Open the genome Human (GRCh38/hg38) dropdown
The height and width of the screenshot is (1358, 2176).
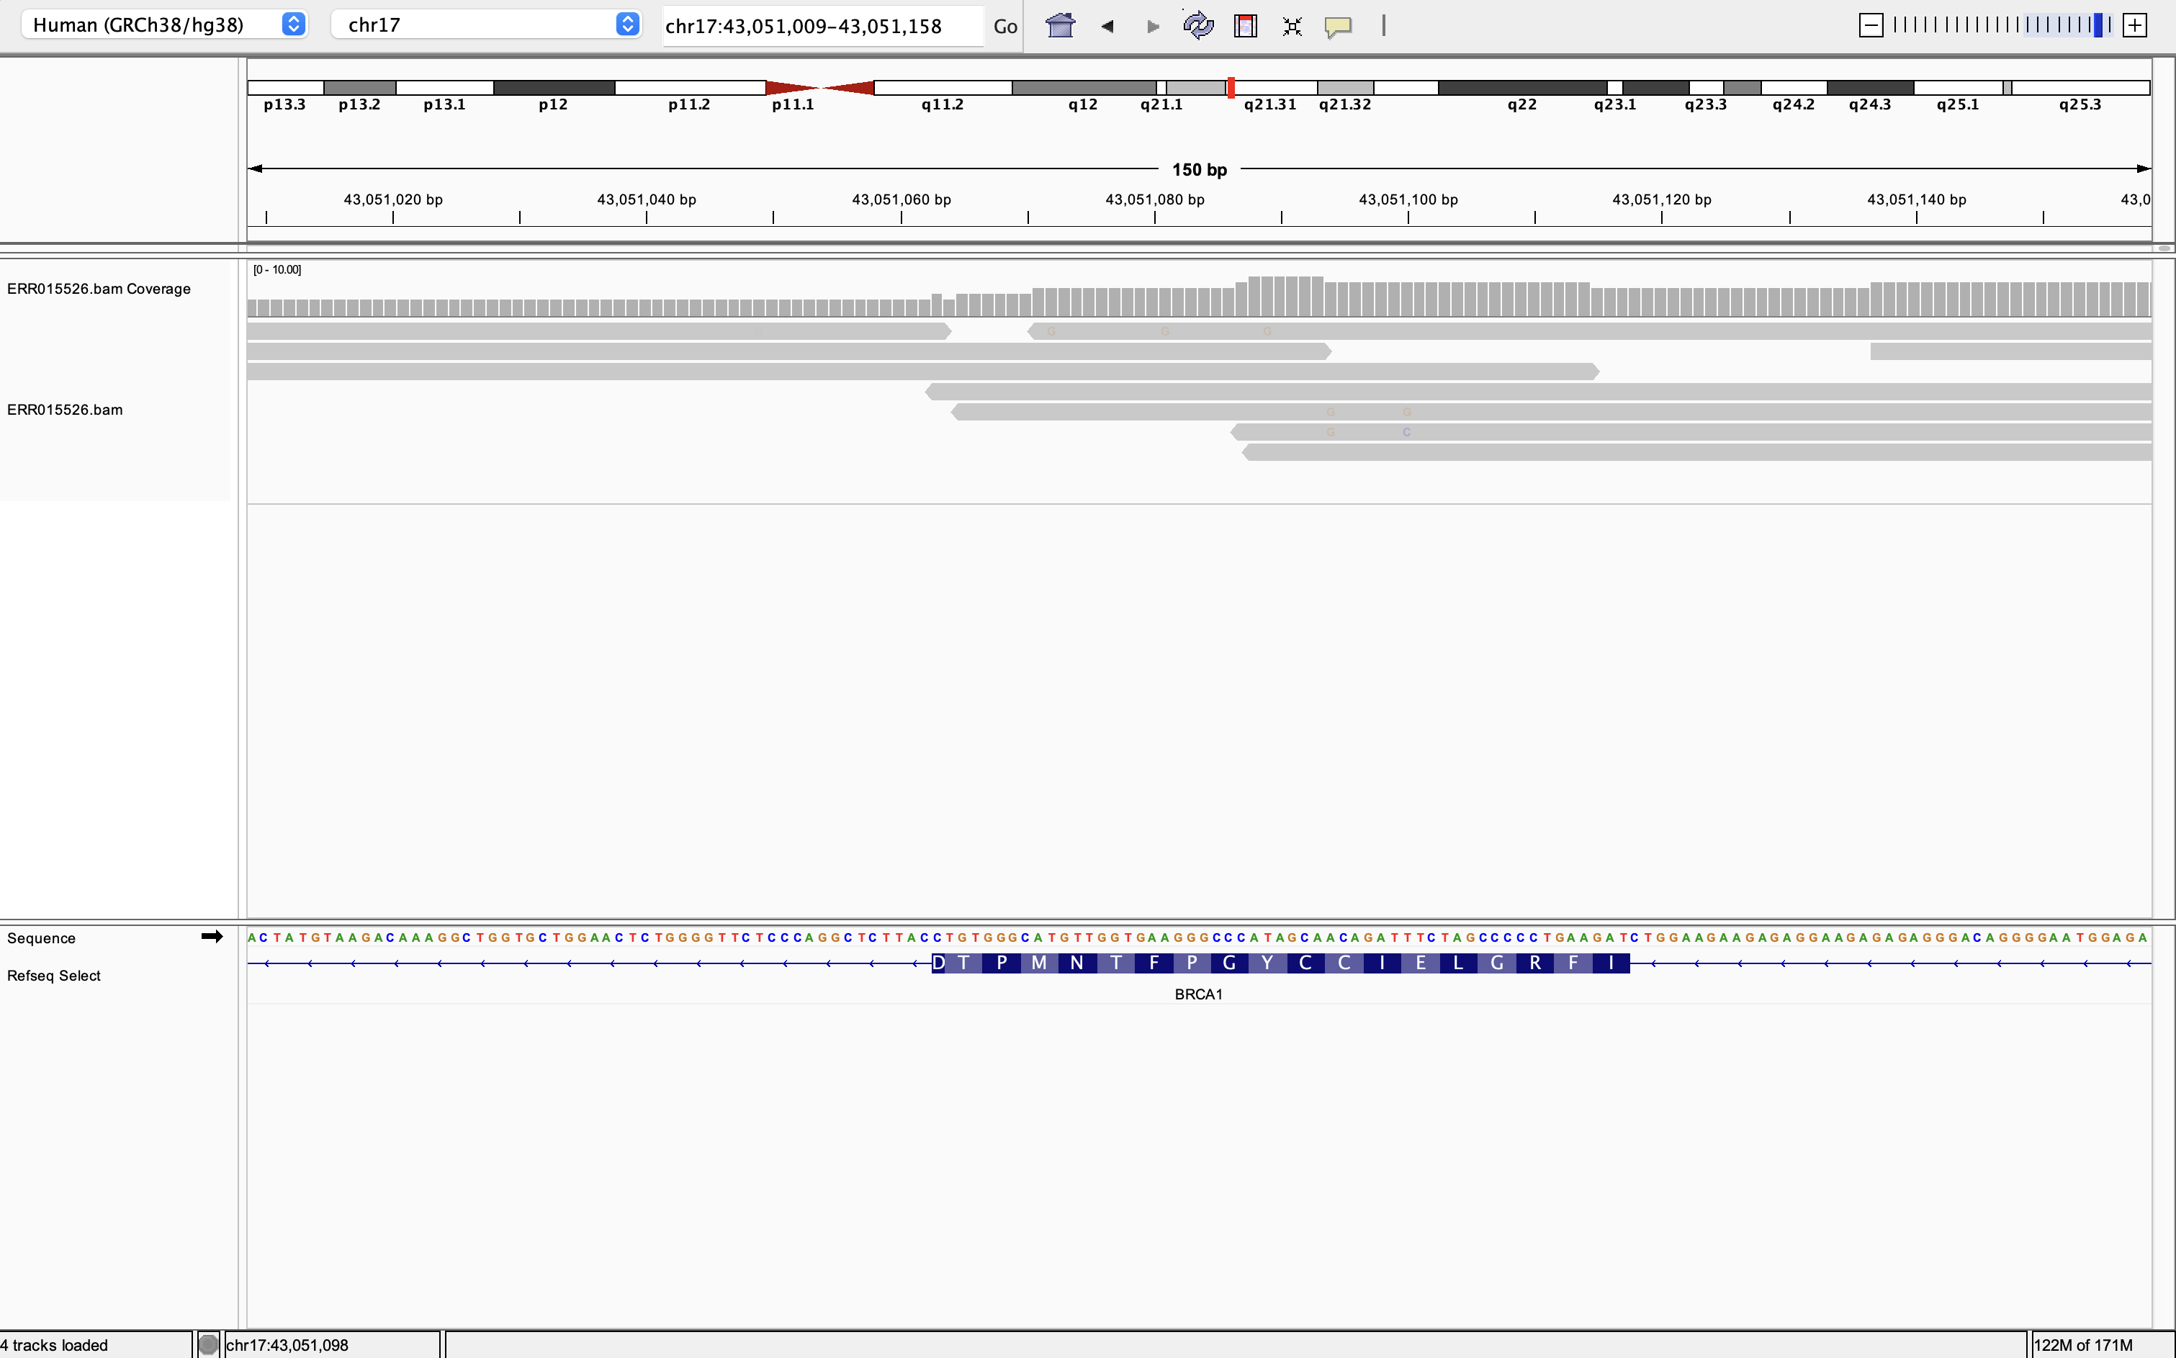[164, 24]
